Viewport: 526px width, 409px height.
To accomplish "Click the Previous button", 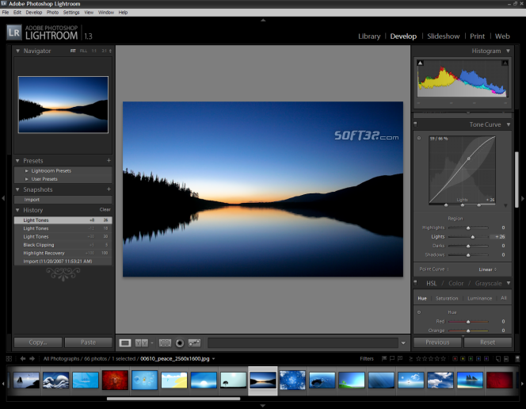I will [437, 342].
